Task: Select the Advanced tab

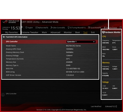Action: (x=55, y=32)
